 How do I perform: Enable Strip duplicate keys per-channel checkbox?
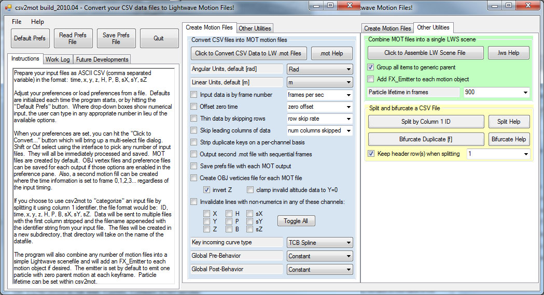[x=194, y=142]
